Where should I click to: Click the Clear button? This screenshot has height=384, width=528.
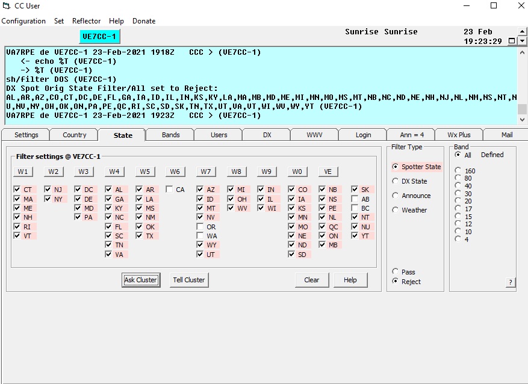312,280
